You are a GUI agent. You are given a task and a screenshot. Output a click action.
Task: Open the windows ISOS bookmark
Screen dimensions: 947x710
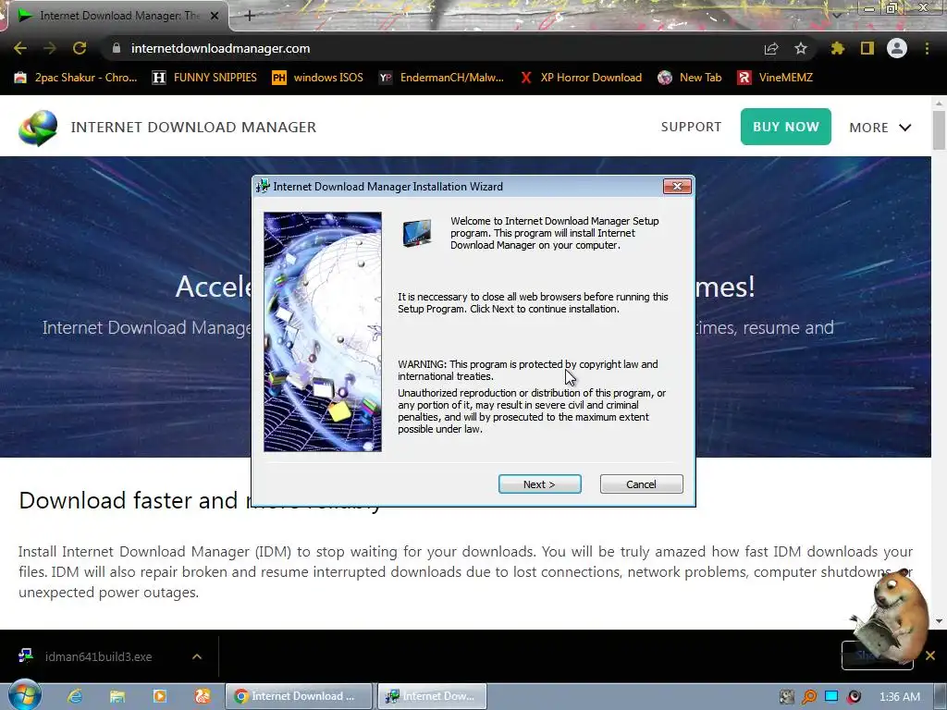click(x=318, y=78)
